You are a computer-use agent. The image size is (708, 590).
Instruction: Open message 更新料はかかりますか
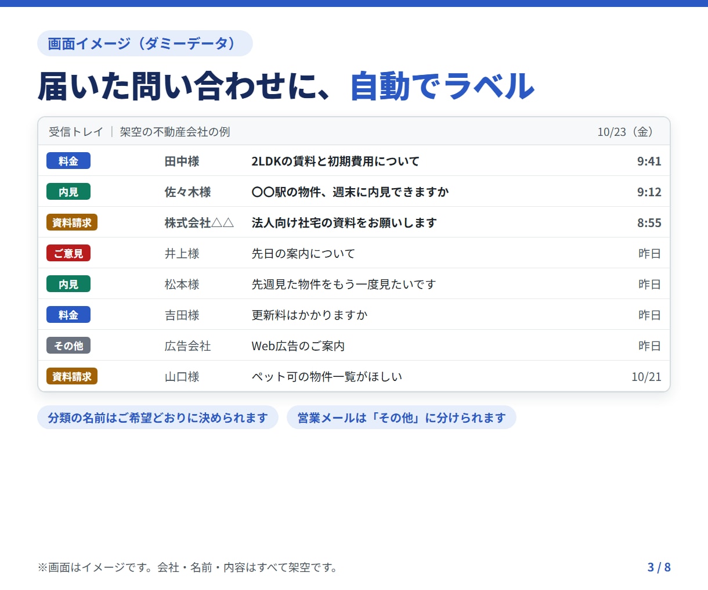pos(309,315)
